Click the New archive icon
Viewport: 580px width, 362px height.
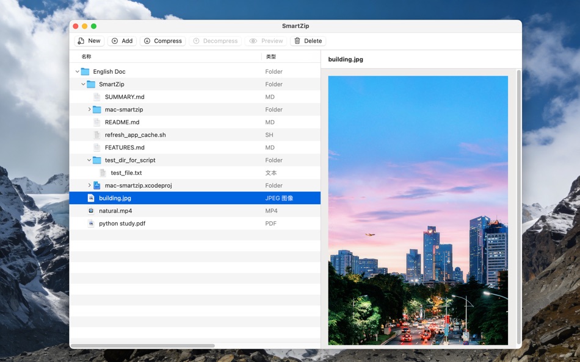tap(81, 40)
